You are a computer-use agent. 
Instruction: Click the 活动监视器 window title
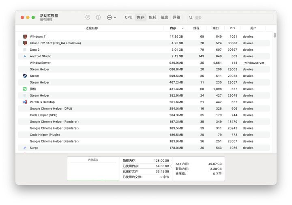49,16
